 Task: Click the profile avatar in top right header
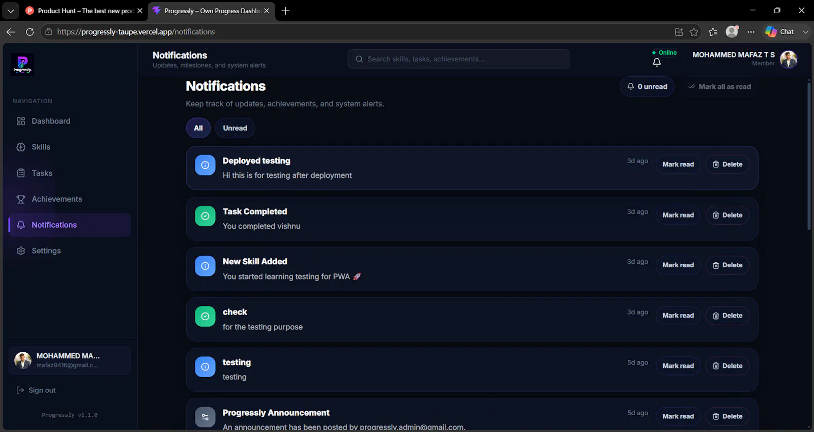(x=789, y=59)
